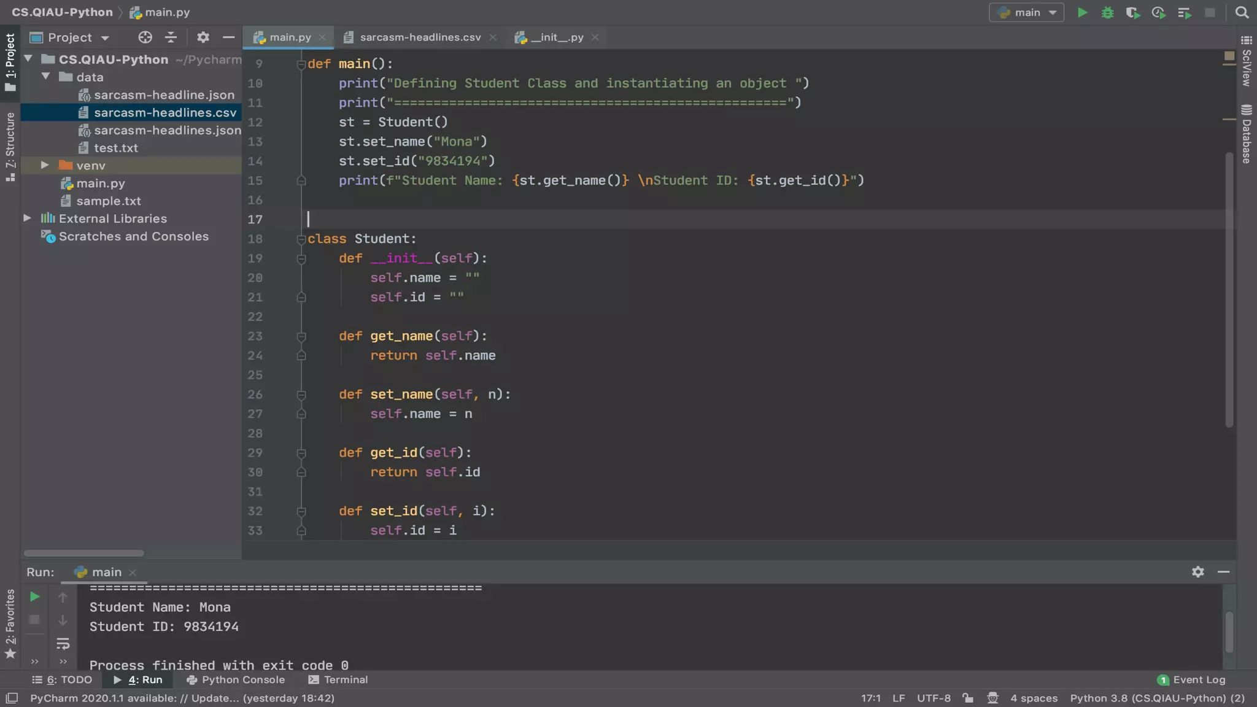The width and height of the screenshot is (1257, 707).
Task: Toggle soft-wrap in Run console
Action: (x=63, y=644)
